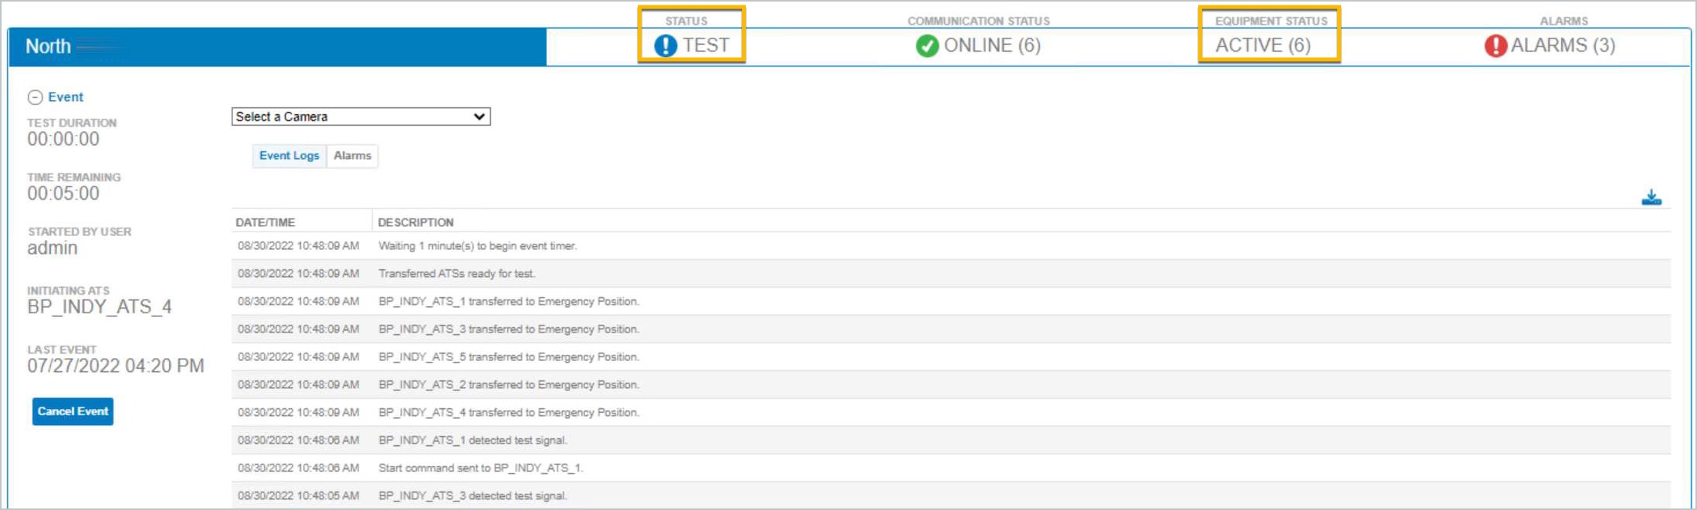The image size is (1697, 510).
Task: Click the green ONLINE checkmark icon
Action: click(x=927, y=46)
